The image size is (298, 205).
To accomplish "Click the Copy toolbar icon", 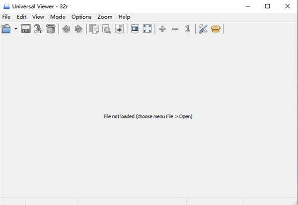I will point(94,29).
